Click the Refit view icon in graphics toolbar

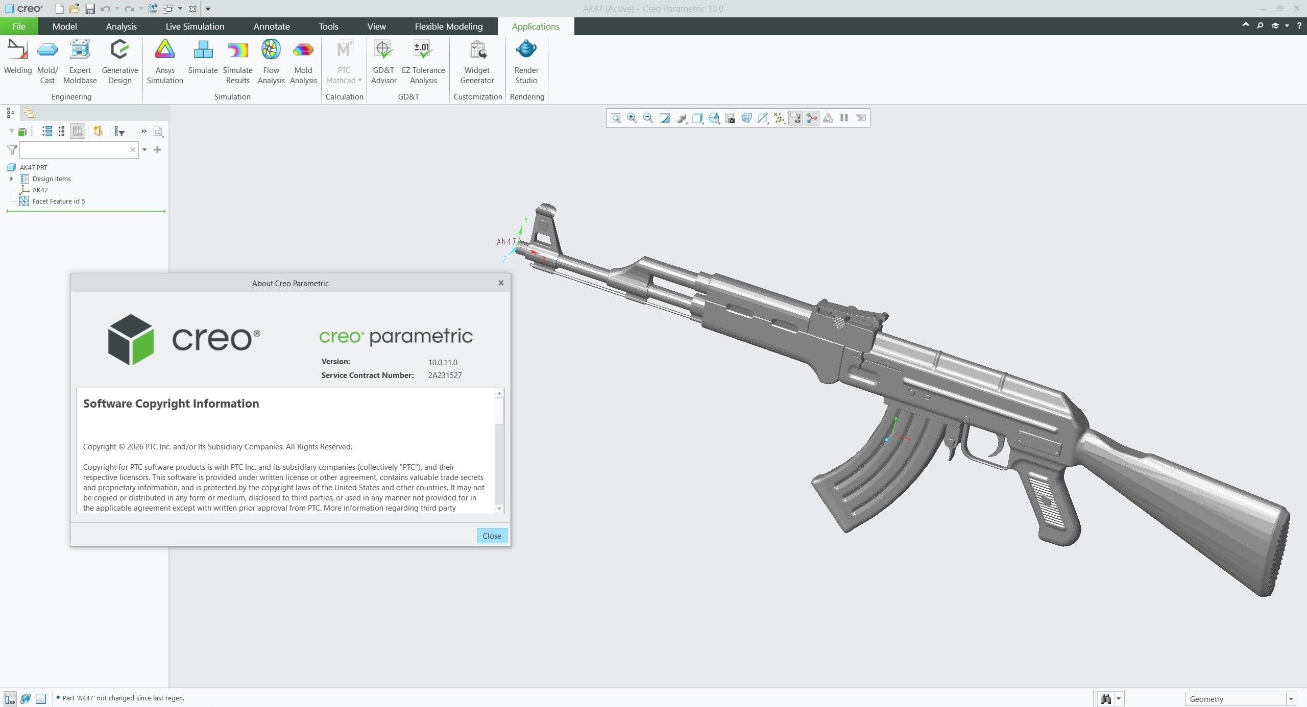(x=616, y=118)
